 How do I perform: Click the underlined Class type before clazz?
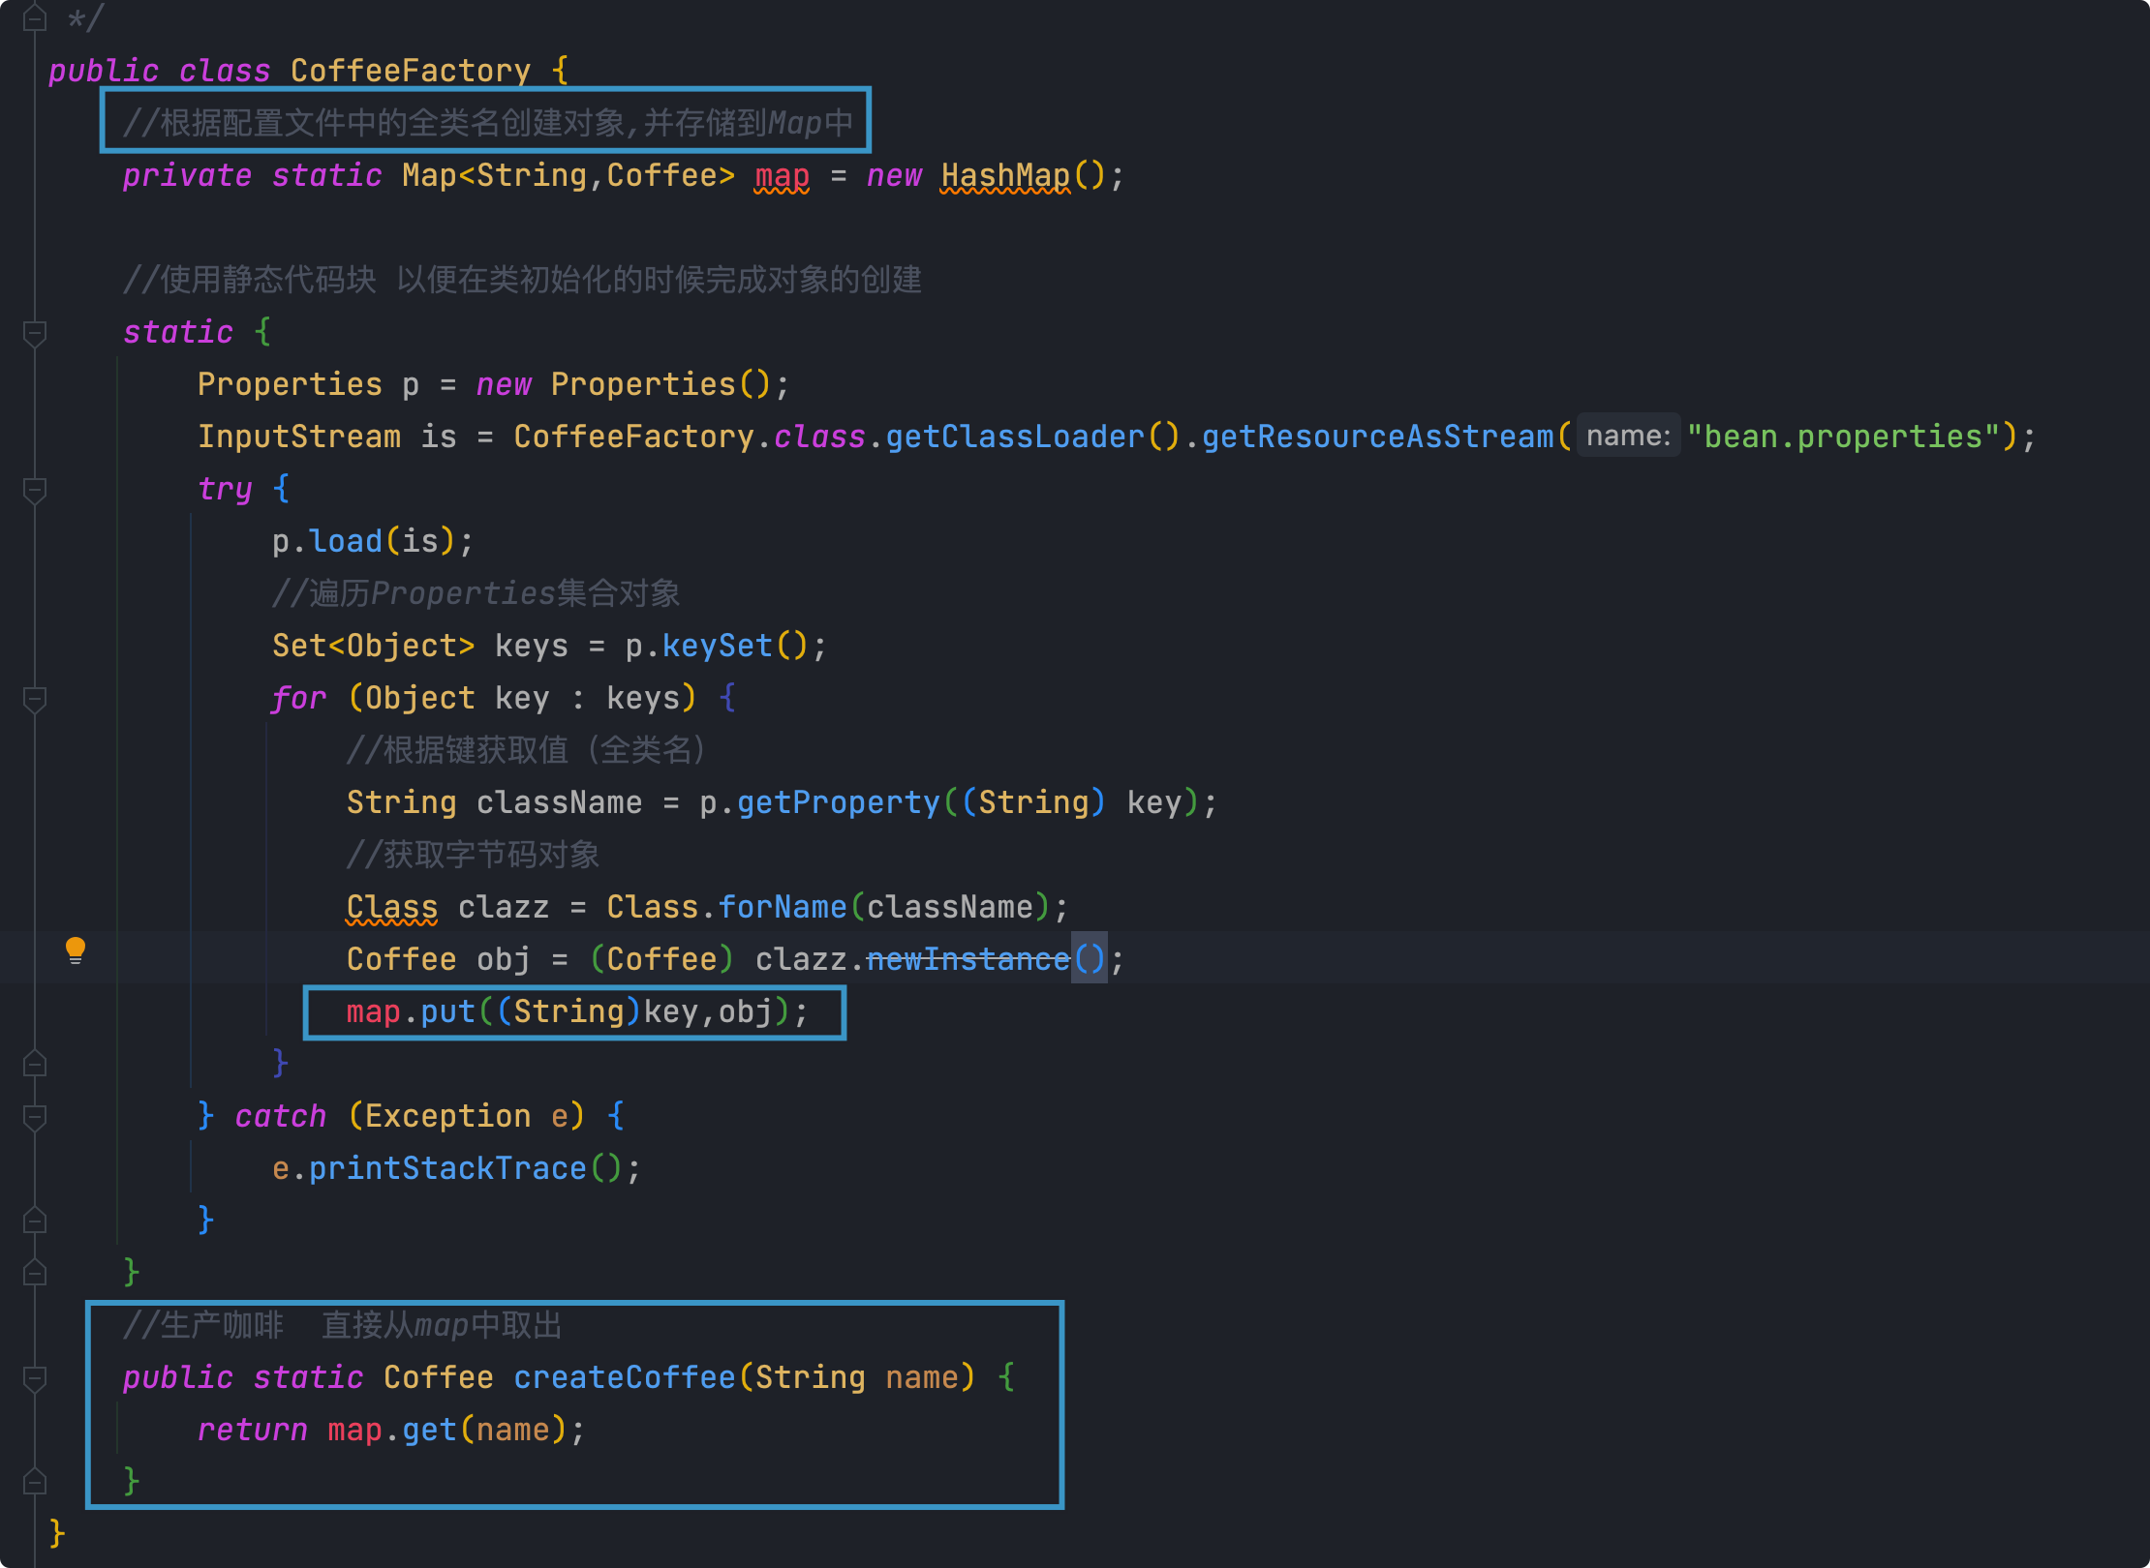(x=391, y=907)
